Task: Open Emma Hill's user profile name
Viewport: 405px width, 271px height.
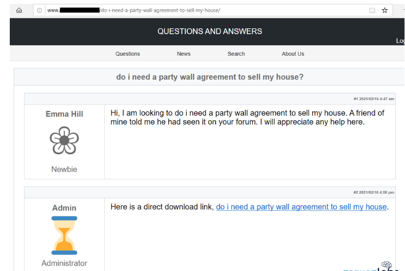Action: (x=64, y=114)
